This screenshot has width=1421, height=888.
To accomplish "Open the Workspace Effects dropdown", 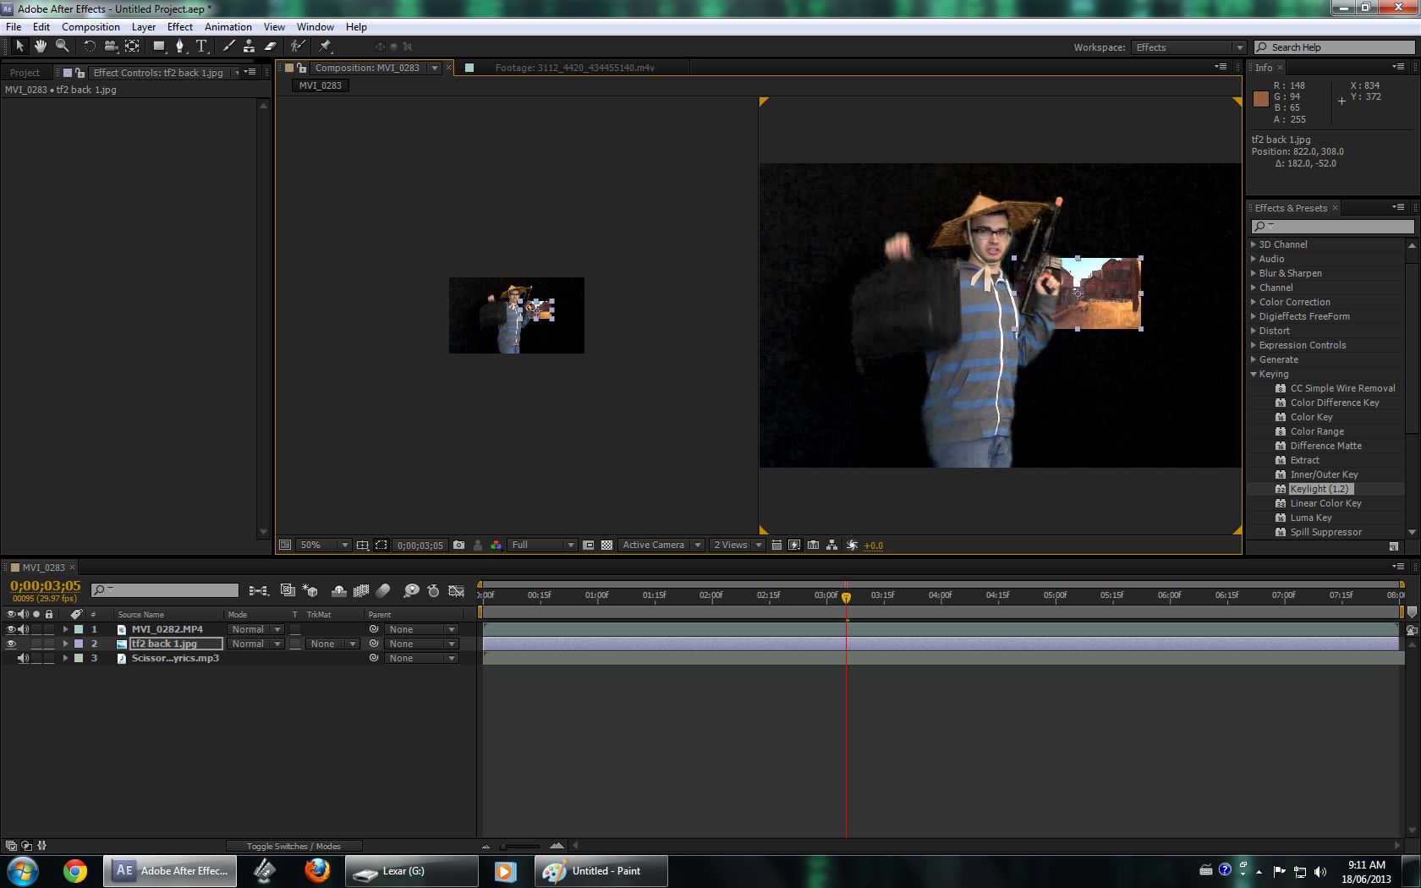I will pyautogui.click(x=1188, y=47).
